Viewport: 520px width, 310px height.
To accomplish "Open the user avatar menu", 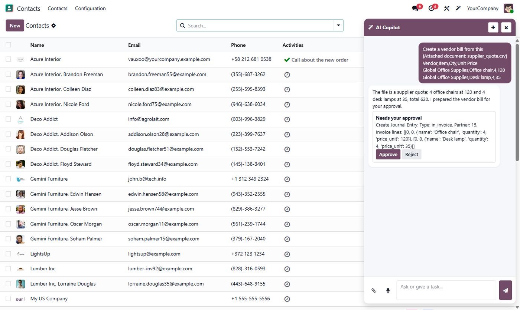I will pos(508,8).
